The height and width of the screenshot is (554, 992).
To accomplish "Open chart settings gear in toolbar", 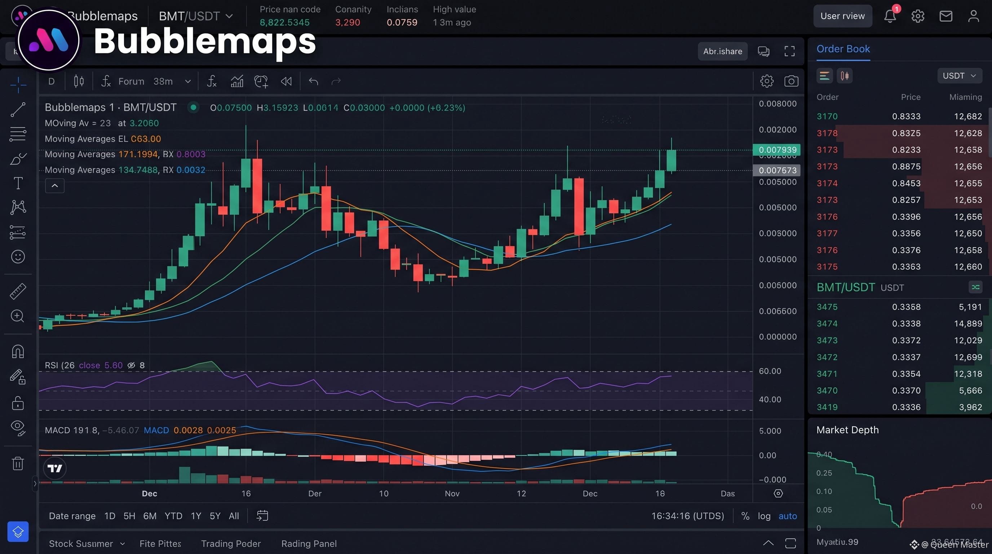I will click(x=767, y=81).
